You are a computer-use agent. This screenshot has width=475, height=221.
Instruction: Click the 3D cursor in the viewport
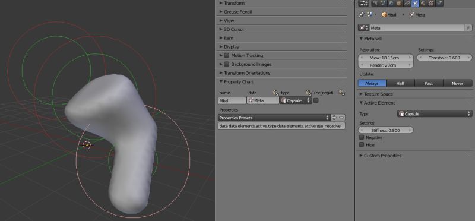87,145
